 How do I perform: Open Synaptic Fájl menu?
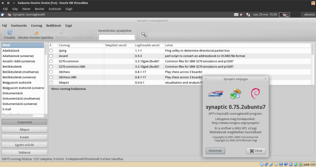4,26
